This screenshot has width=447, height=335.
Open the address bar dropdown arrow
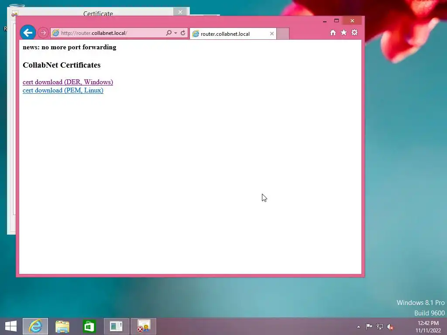[175, 33]
